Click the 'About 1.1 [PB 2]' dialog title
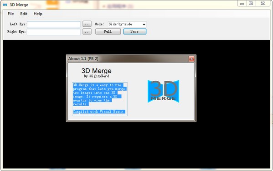Viewport: 273px width, 171px height. (83, 59)
